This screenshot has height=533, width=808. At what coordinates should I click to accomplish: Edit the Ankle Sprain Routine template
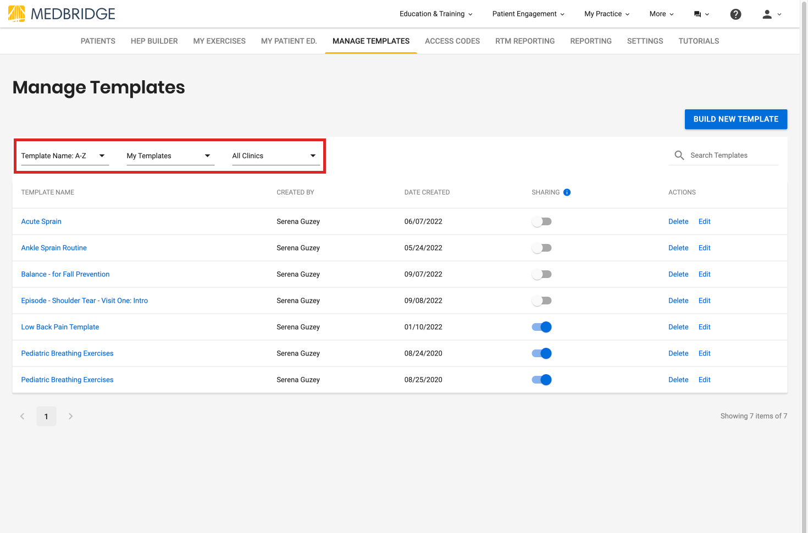705,248
